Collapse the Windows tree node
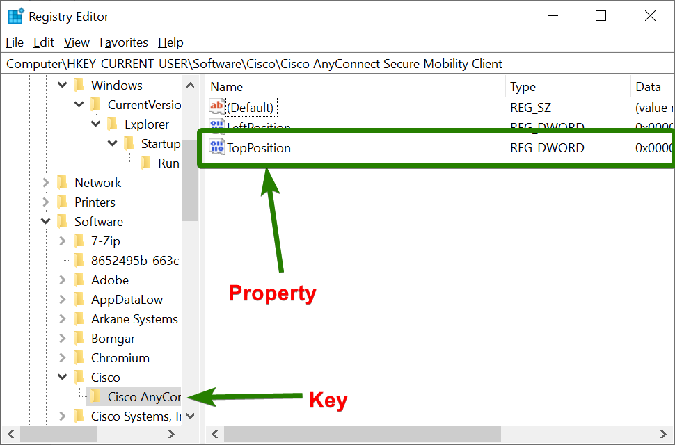 click(63, 85)
